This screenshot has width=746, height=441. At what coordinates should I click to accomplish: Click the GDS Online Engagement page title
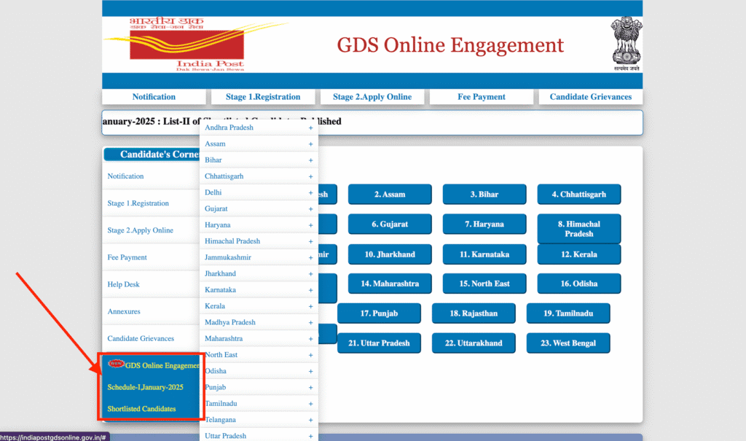click(x=450, y=45)
